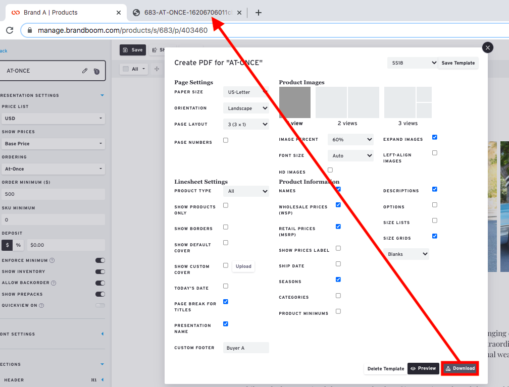Screen dimensions: 509x387
Task: Open the Image Percent 60% dropdown
Action: tap(350, 139)
